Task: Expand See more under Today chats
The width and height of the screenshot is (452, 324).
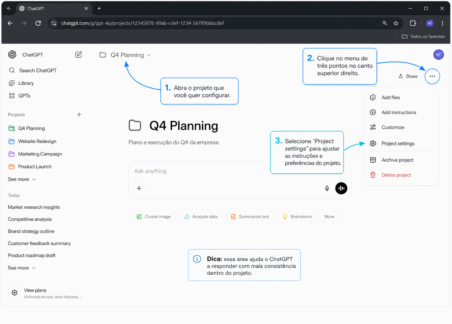Action: click(22, 268)
